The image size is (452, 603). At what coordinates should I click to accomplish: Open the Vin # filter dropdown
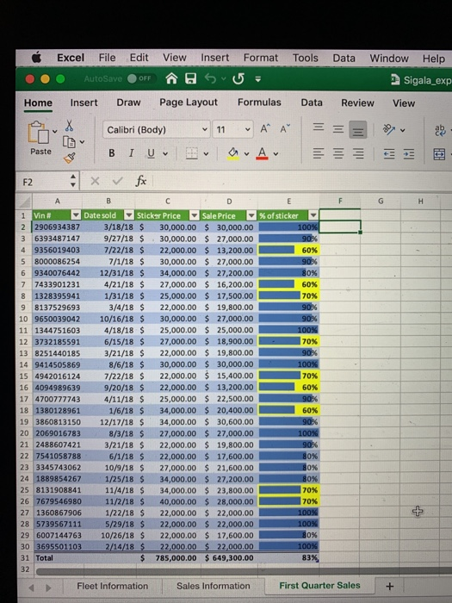(76, 215)
